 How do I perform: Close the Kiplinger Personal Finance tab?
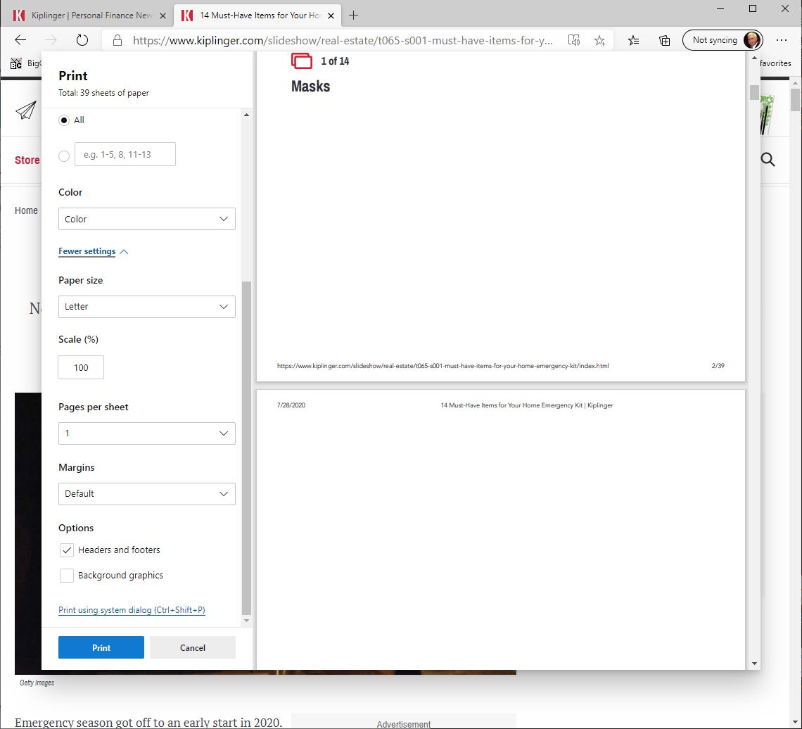click(x=163, y=16)
